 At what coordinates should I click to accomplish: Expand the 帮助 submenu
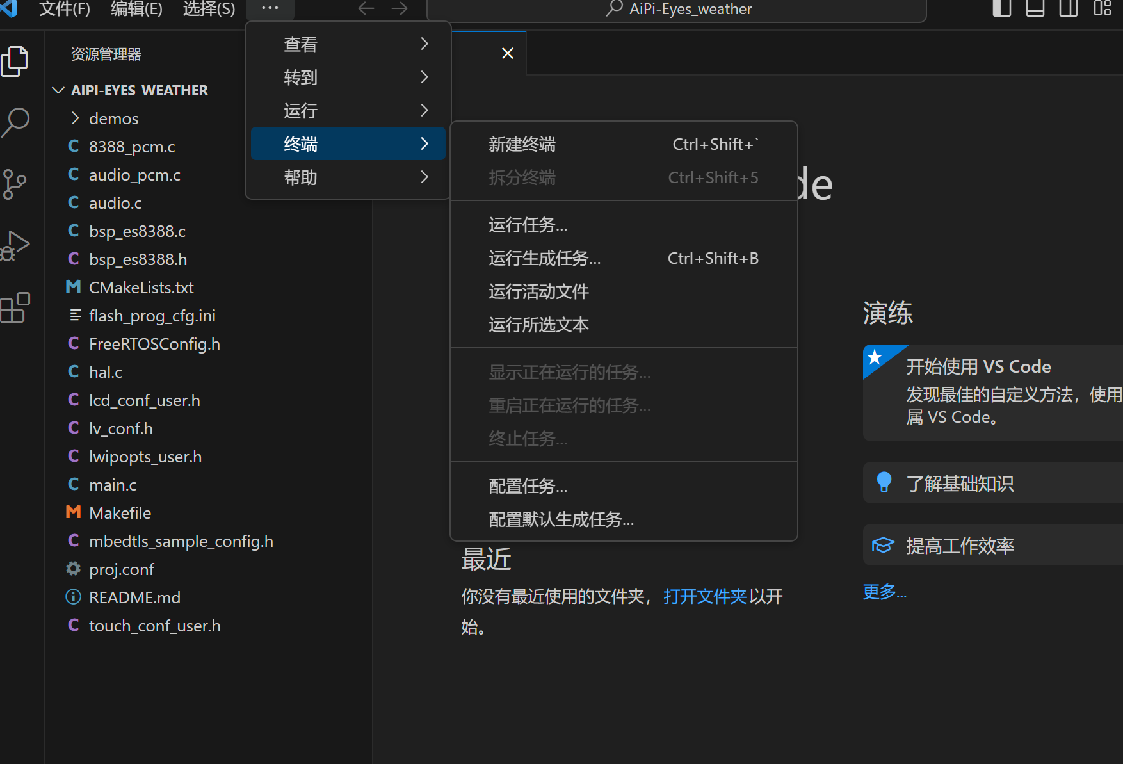[x=348, y=177]
